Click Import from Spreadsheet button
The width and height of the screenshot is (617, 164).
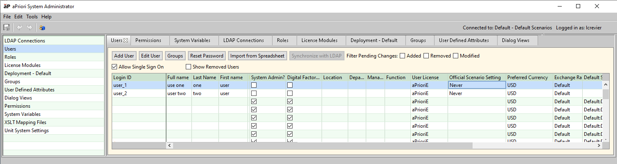[x=257, y=56]
